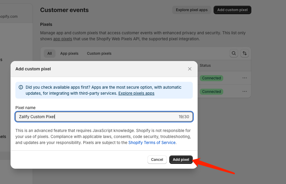This screenshot has height=184, width=286.
Task: Open more actions for the second pixel row
Action: point(245,91)
